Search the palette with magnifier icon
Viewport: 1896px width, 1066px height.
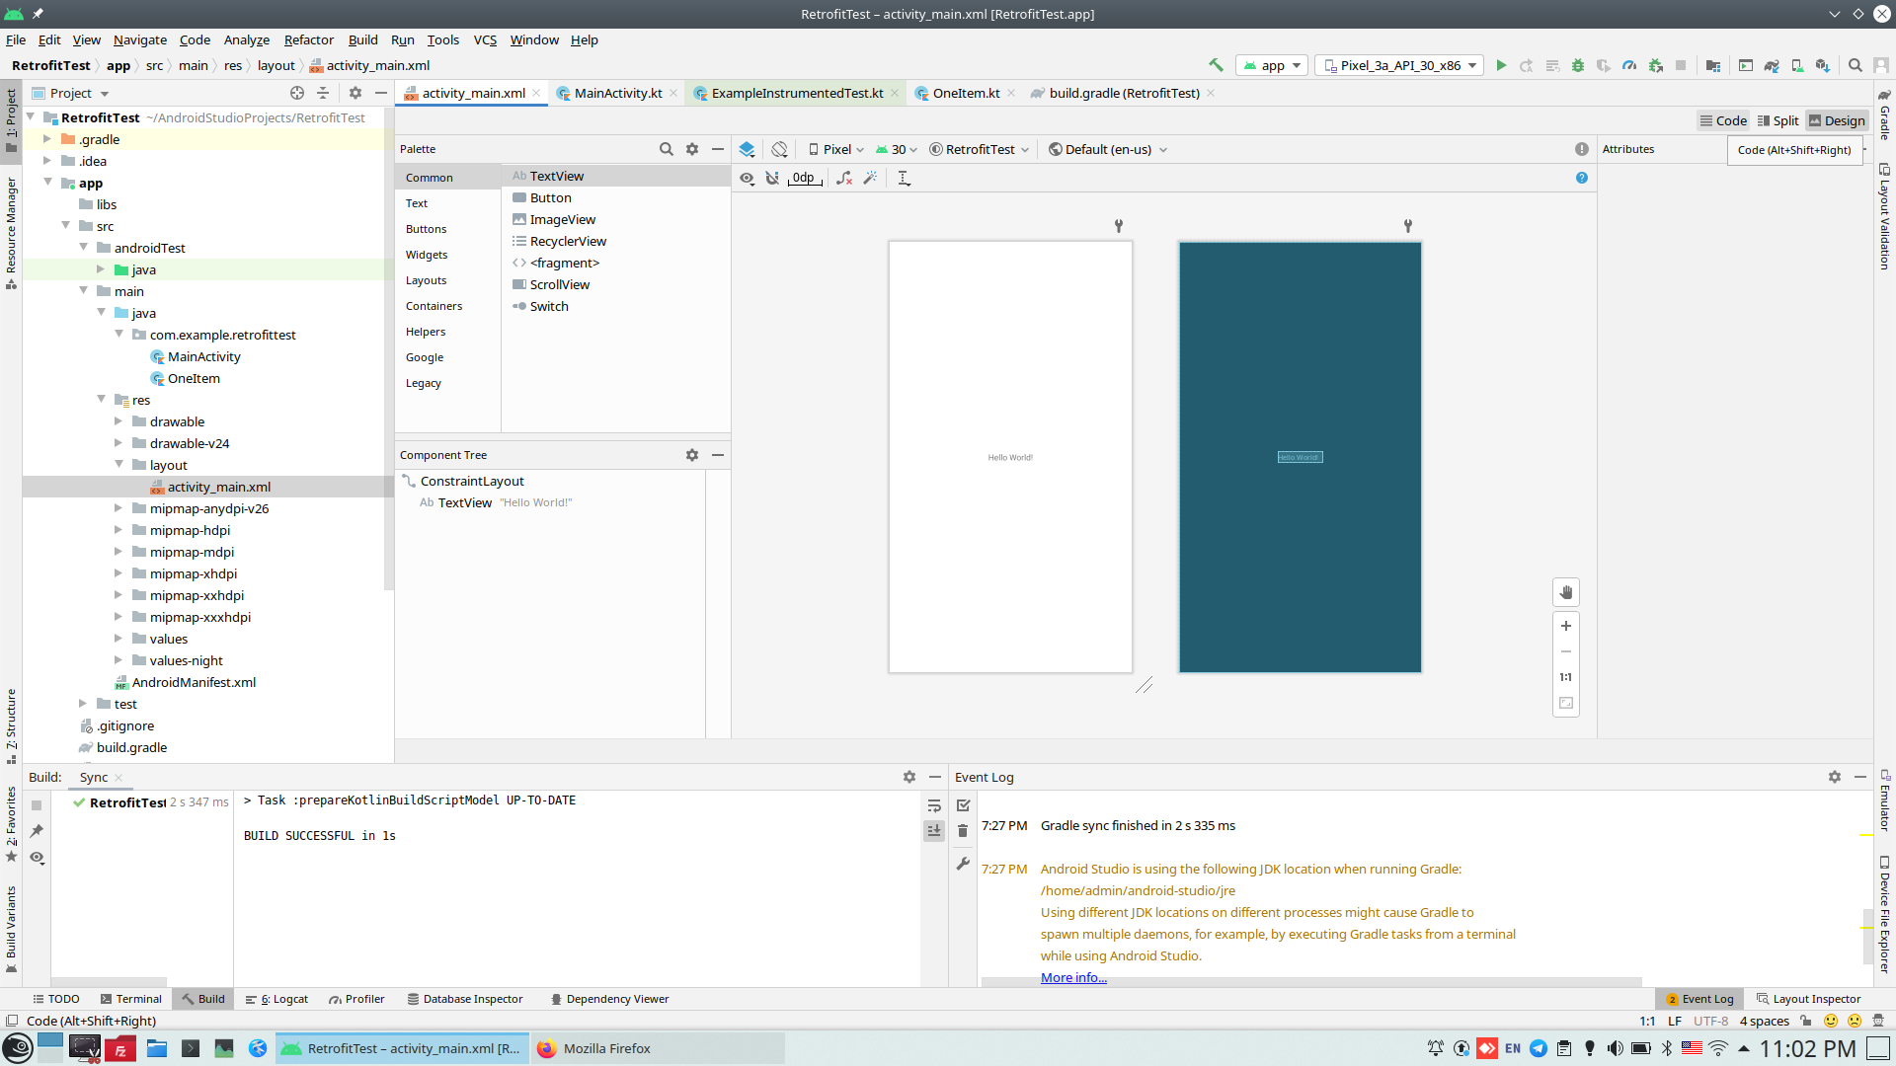tap(666, 150)
